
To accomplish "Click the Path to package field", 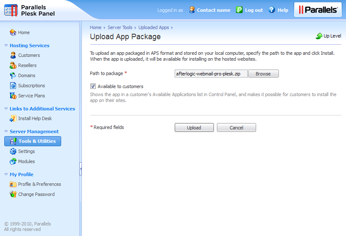I will click(211, 74).
